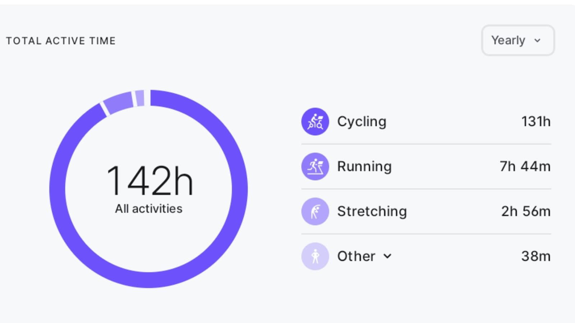Image resolution: width=575 pixels, height=323 pixels.
Task: Click the Other category label
Action: tap(356, 256)
